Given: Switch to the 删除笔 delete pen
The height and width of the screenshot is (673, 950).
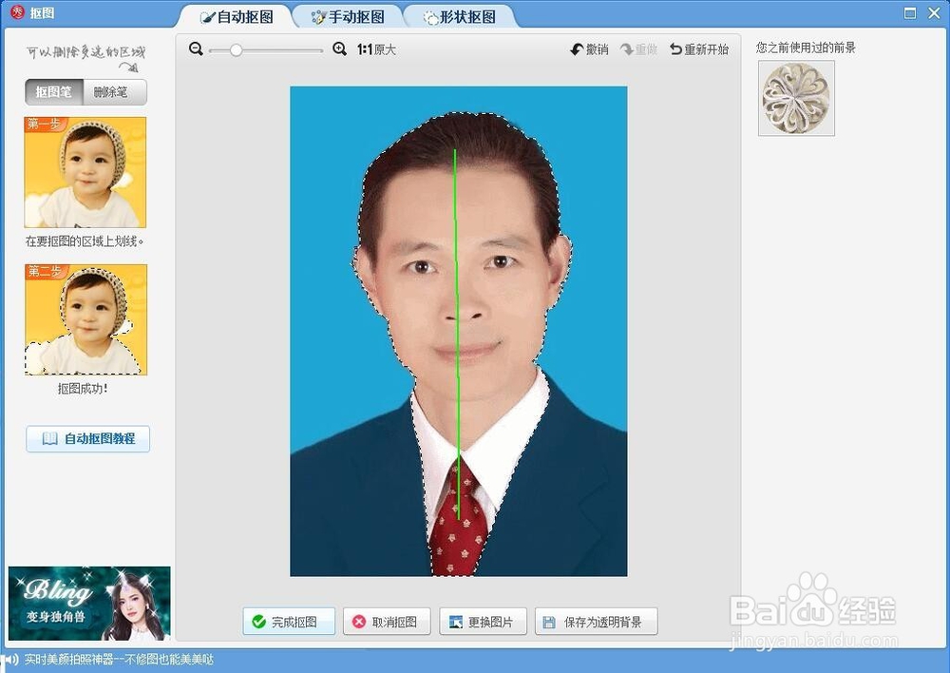Looking at the screenshot, I should (x=114, y=92).
